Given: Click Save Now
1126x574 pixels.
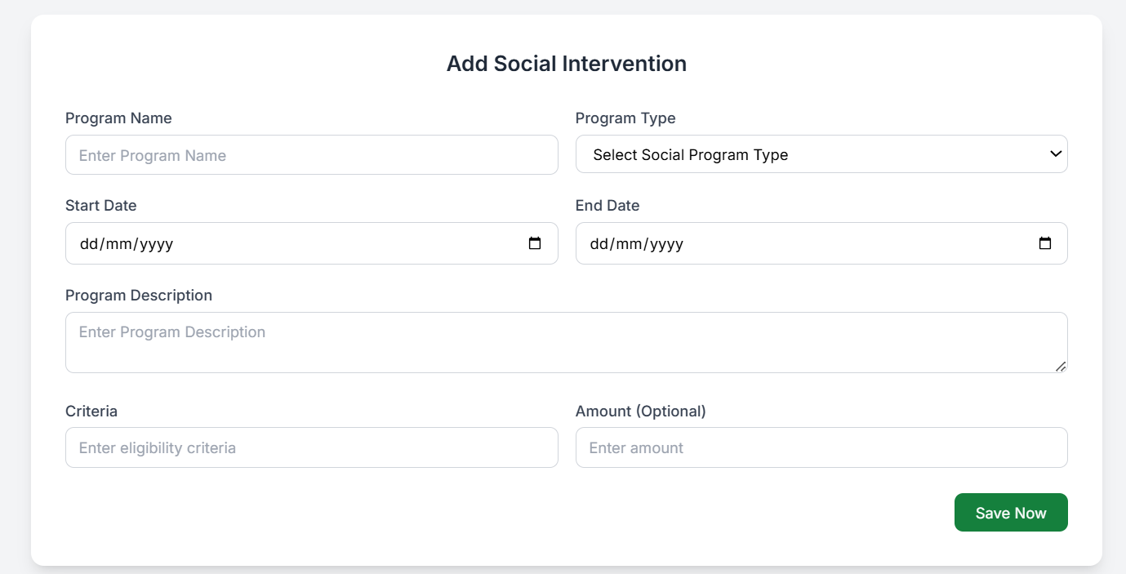Looking at the screenshot, I should tap(1011, 512).
